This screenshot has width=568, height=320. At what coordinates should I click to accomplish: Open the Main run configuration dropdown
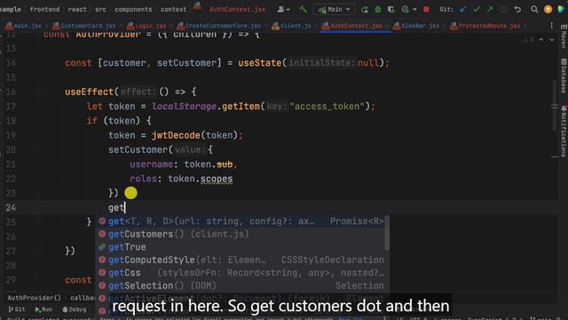(334, 10)
